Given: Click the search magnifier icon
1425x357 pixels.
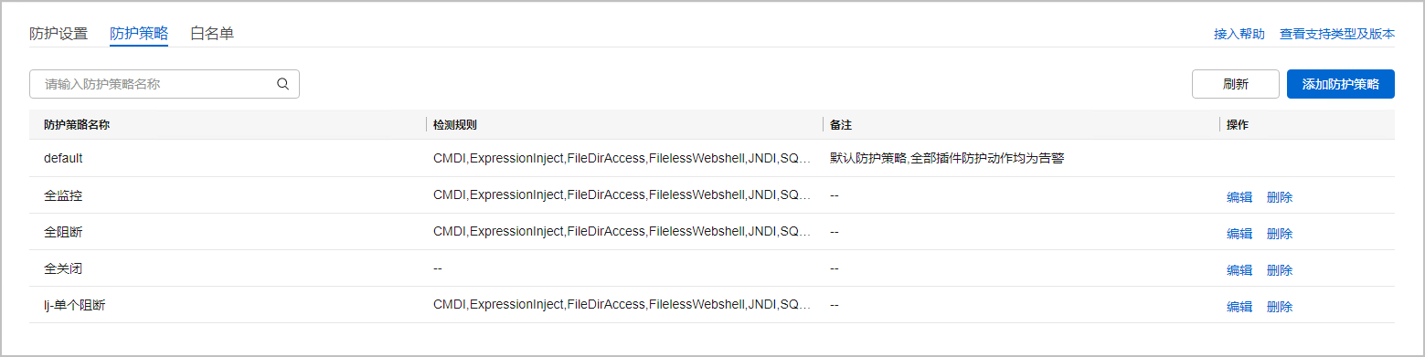Looking at the screenshot, I should coord(283,84).
